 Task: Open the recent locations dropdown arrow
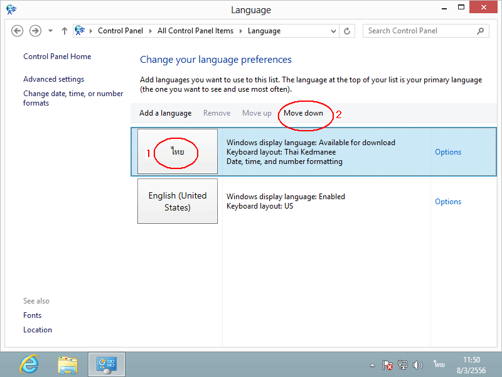50,31
